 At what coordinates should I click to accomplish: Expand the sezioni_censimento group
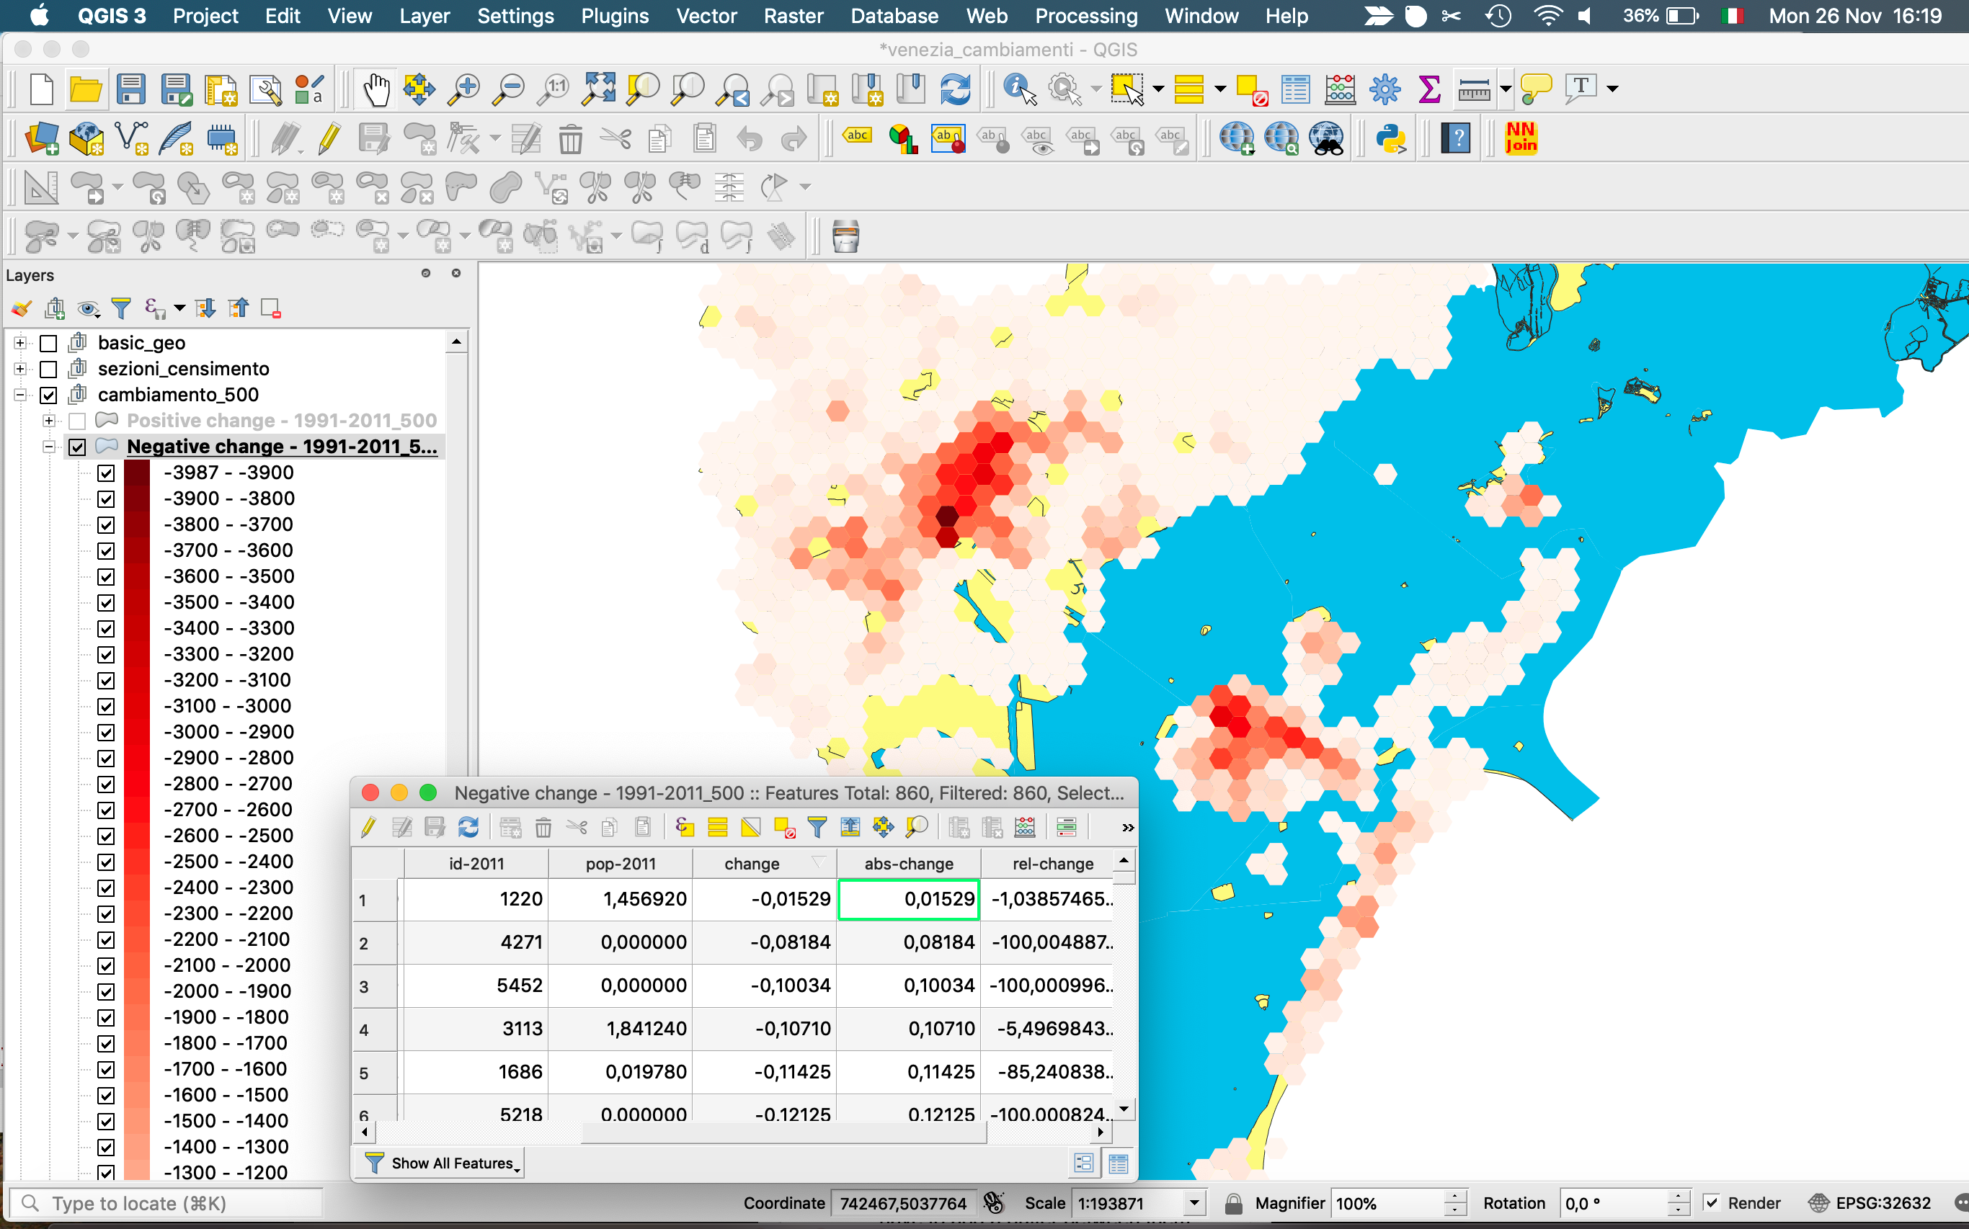[x=20, y=369]
